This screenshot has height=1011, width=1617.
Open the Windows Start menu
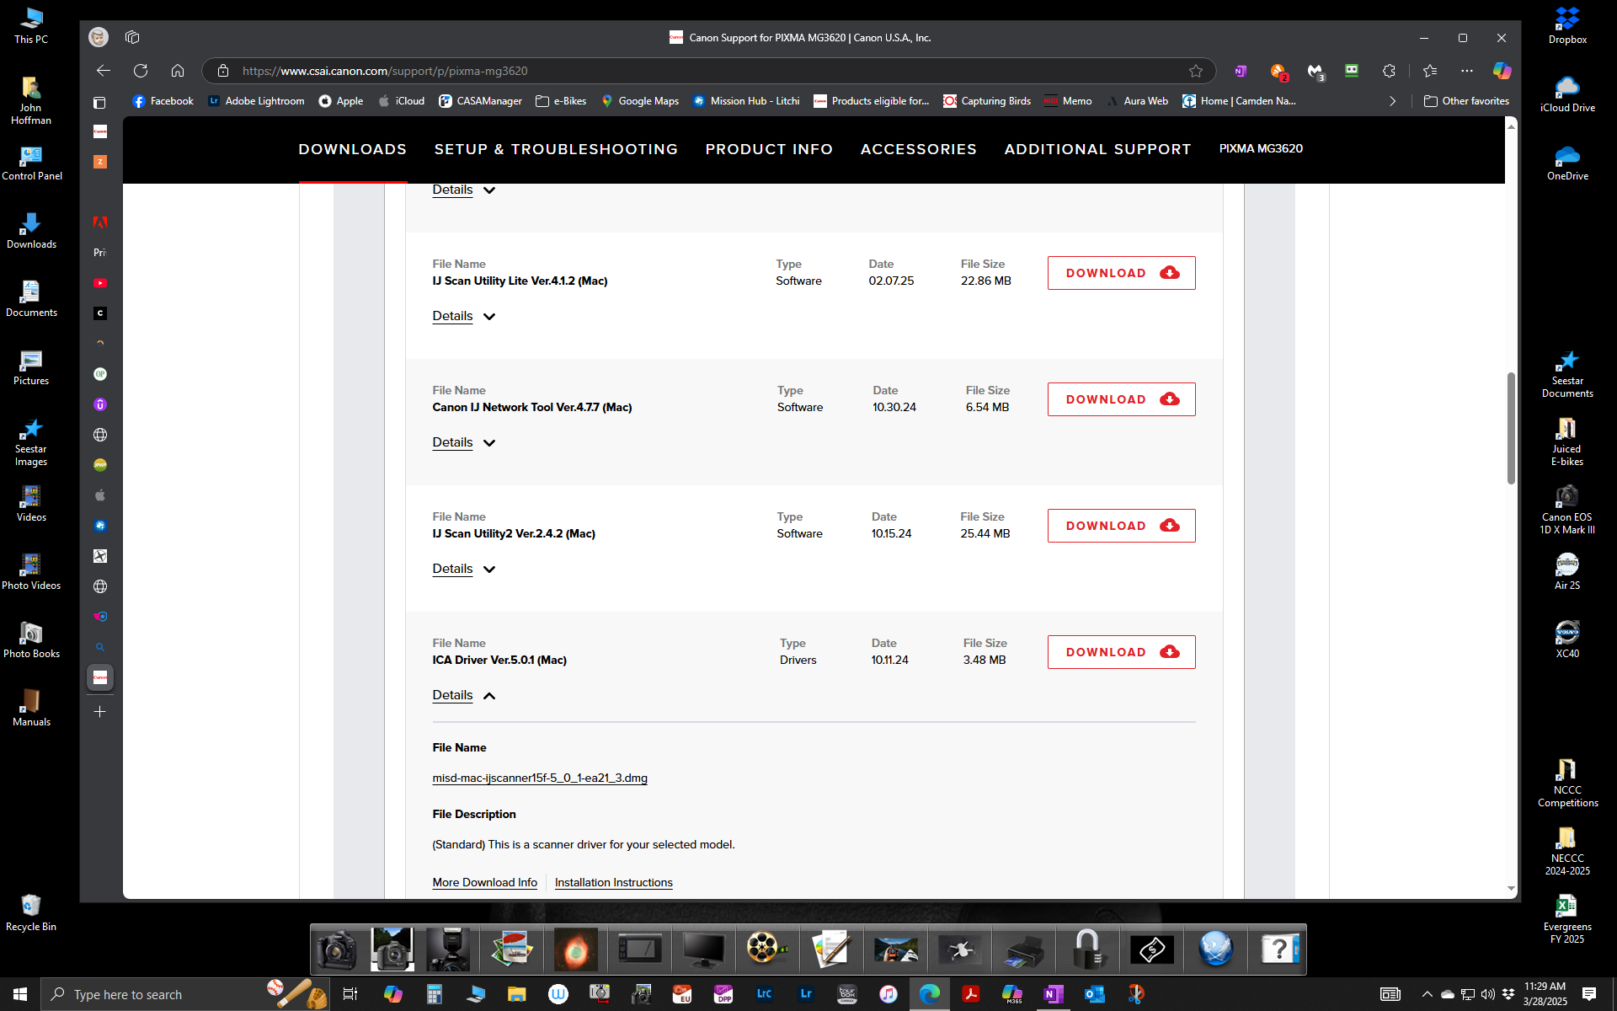20,994
